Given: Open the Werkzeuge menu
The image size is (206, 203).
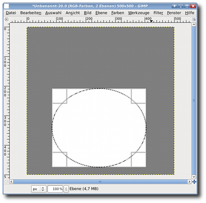Looking at the screenshot, I should [139, 13].
